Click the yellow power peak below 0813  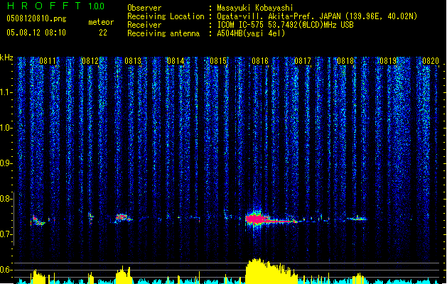point(123,275)
